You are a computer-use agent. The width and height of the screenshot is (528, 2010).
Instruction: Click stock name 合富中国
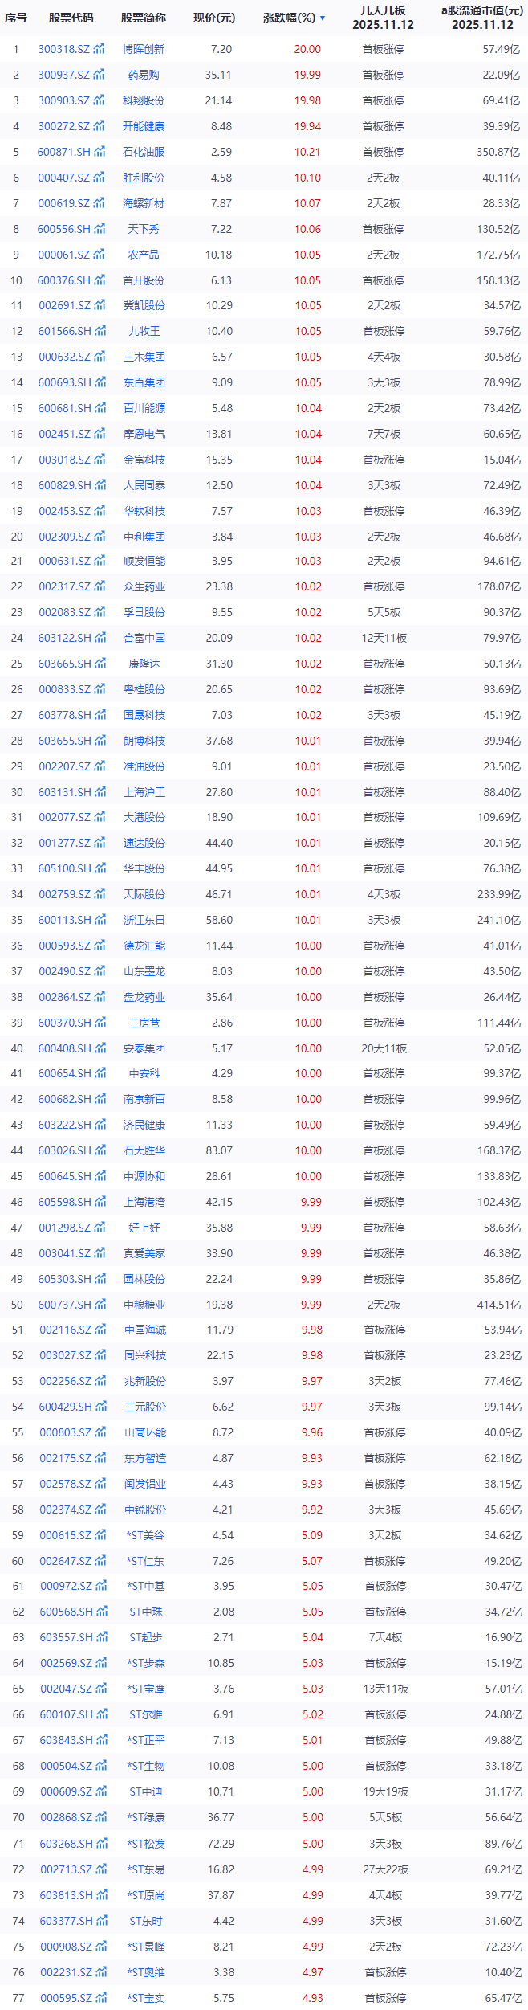(144, 638)
